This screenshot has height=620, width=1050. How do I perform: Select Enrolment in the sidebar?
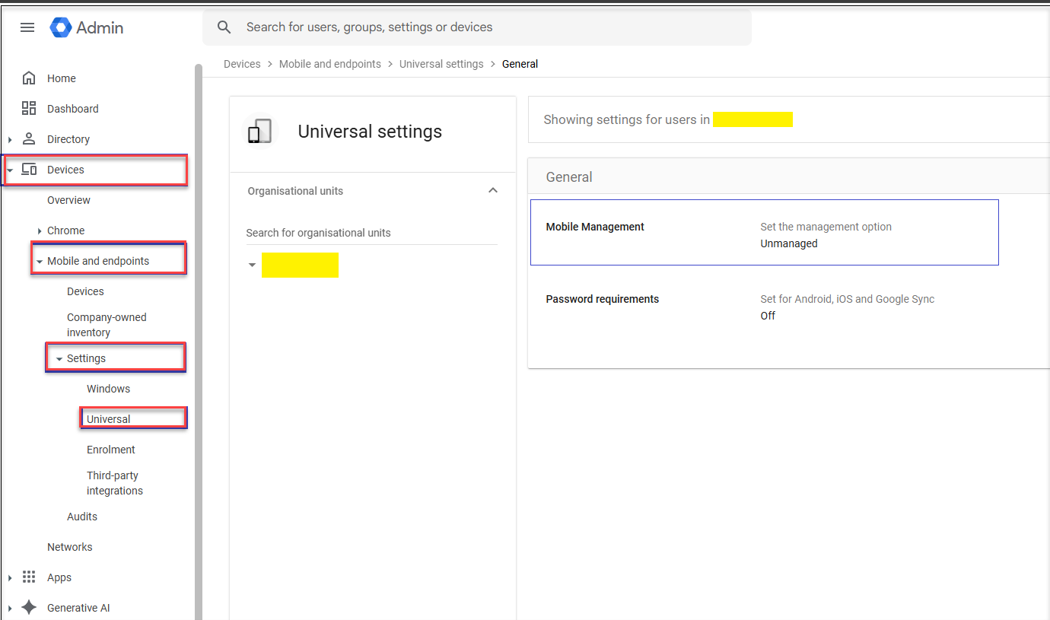[x=111, y=450]
